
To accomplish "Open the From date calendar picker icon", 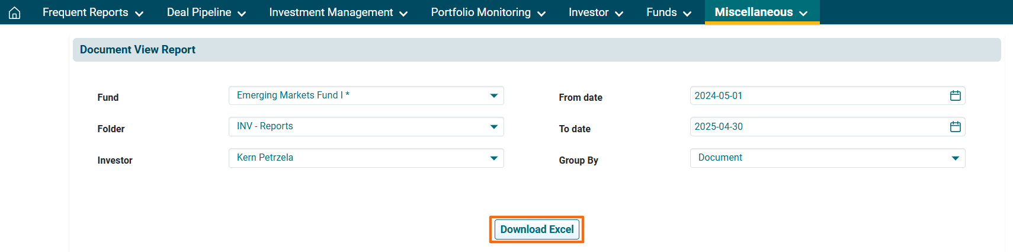I will pos(955,95).
